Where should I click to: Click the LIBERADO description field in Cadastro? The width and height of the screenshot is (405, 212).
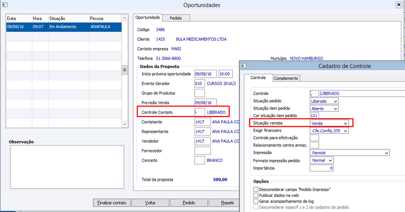coord(362,93)
